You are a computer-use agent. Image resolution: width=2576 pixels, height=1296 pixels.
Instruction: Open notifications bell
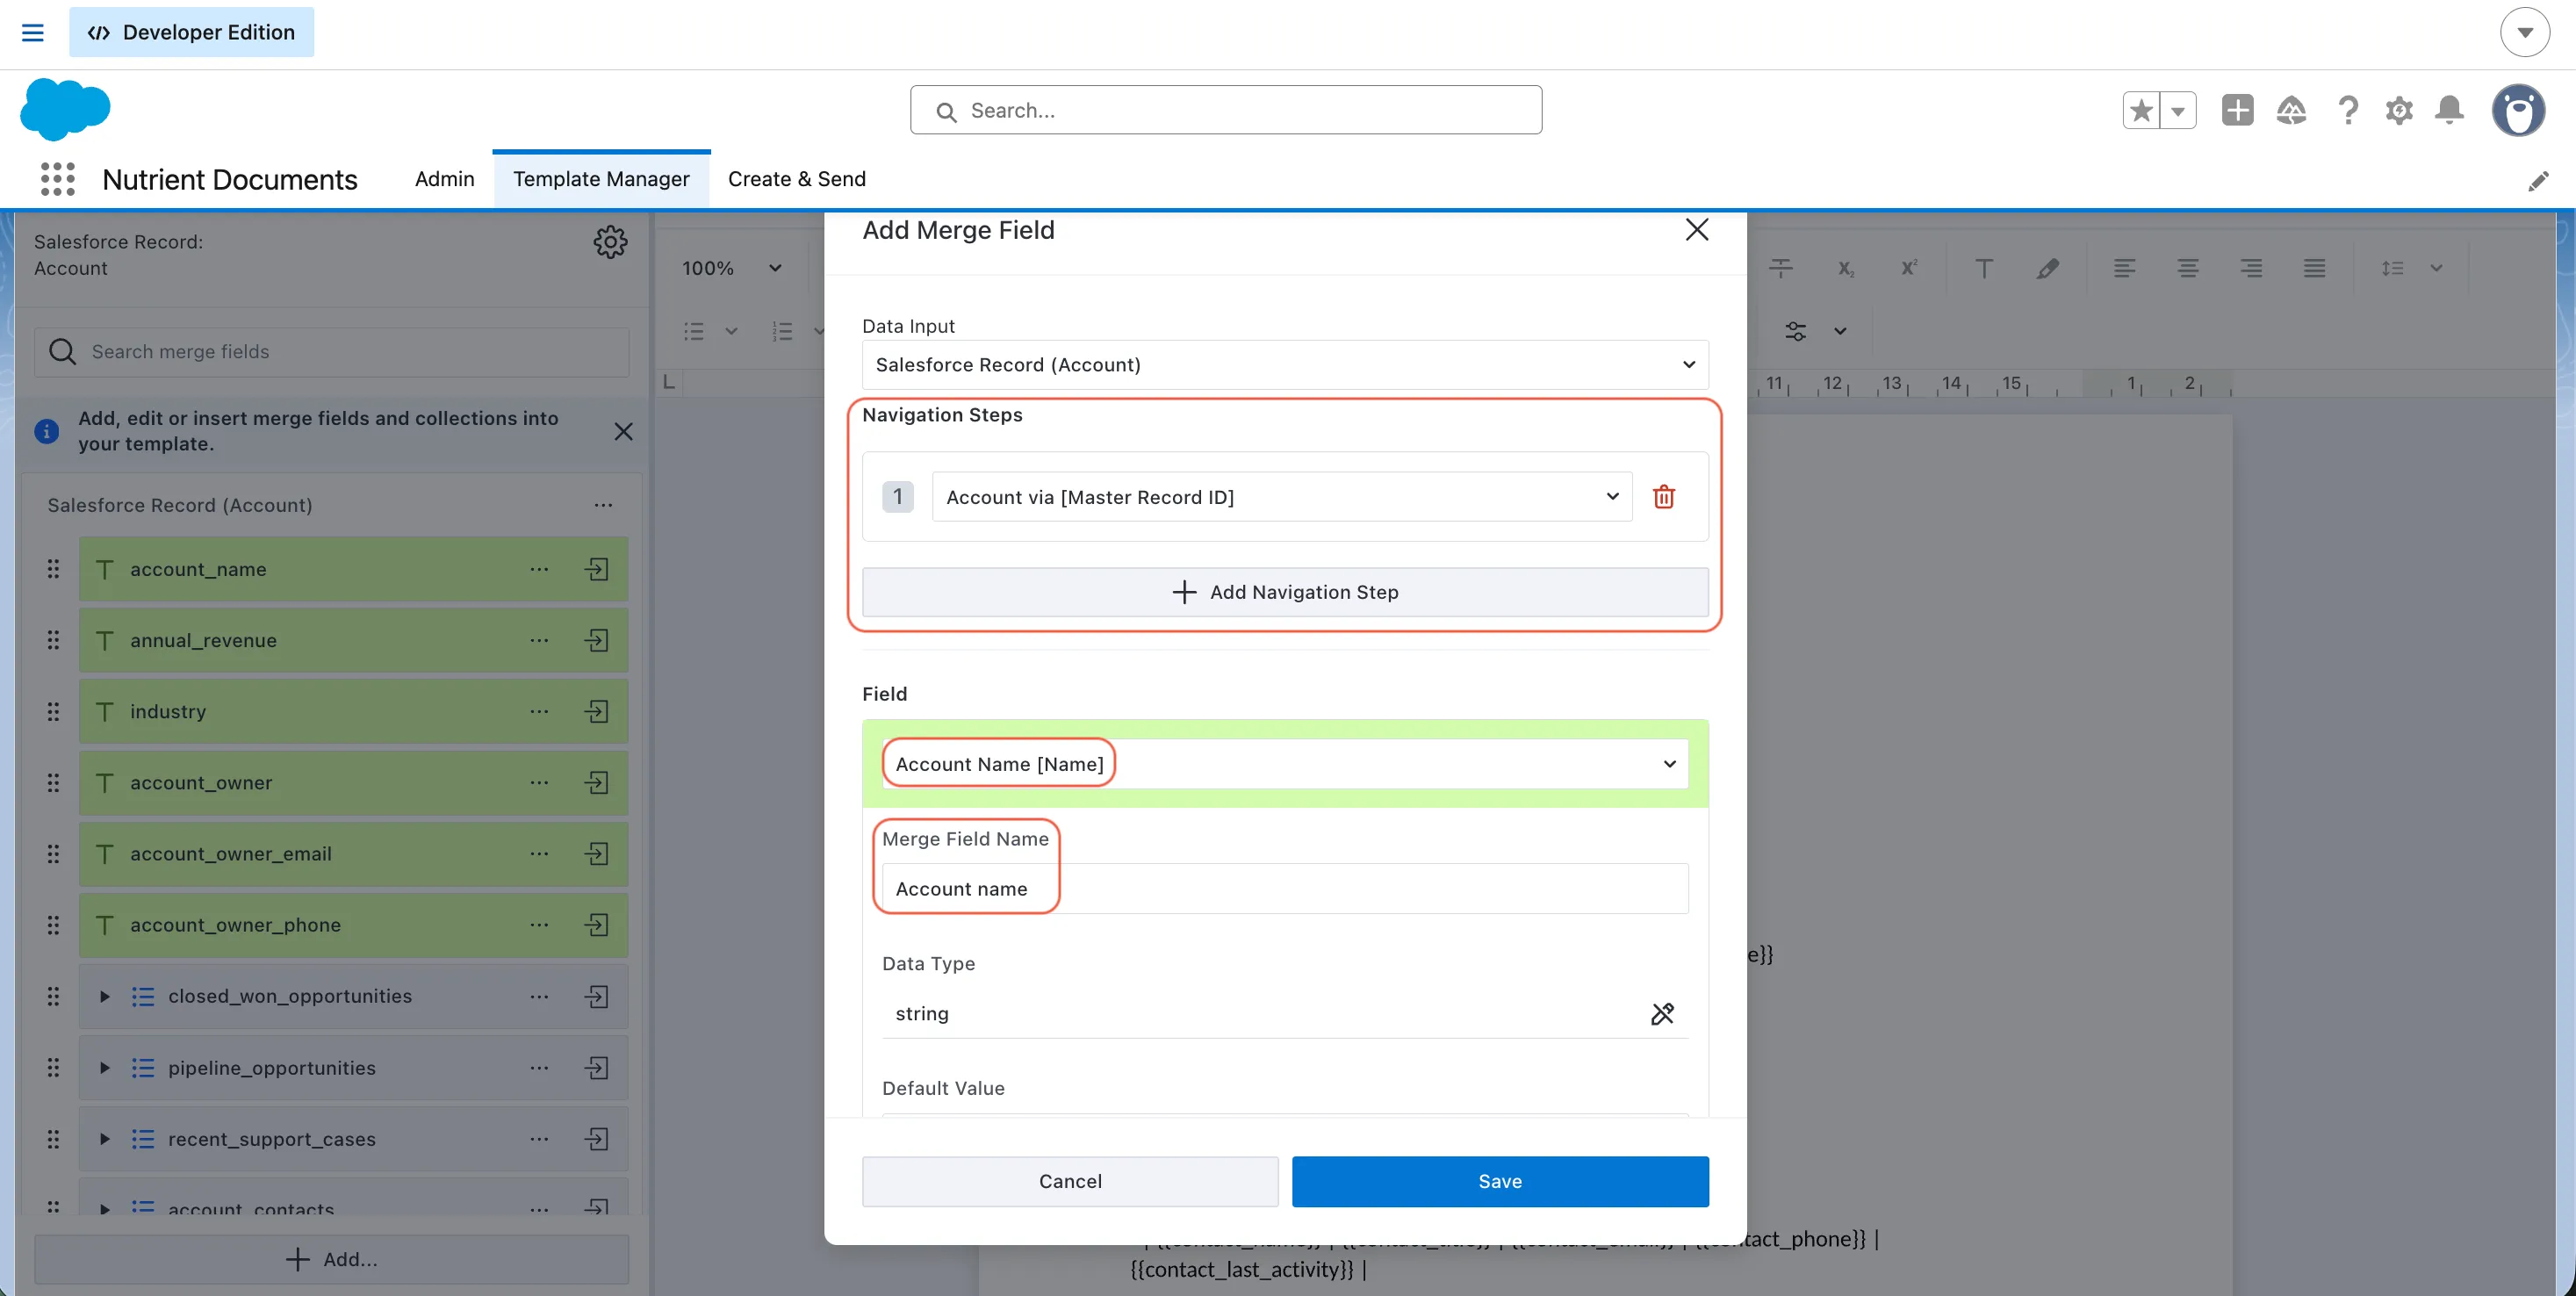pos(2449,110)
